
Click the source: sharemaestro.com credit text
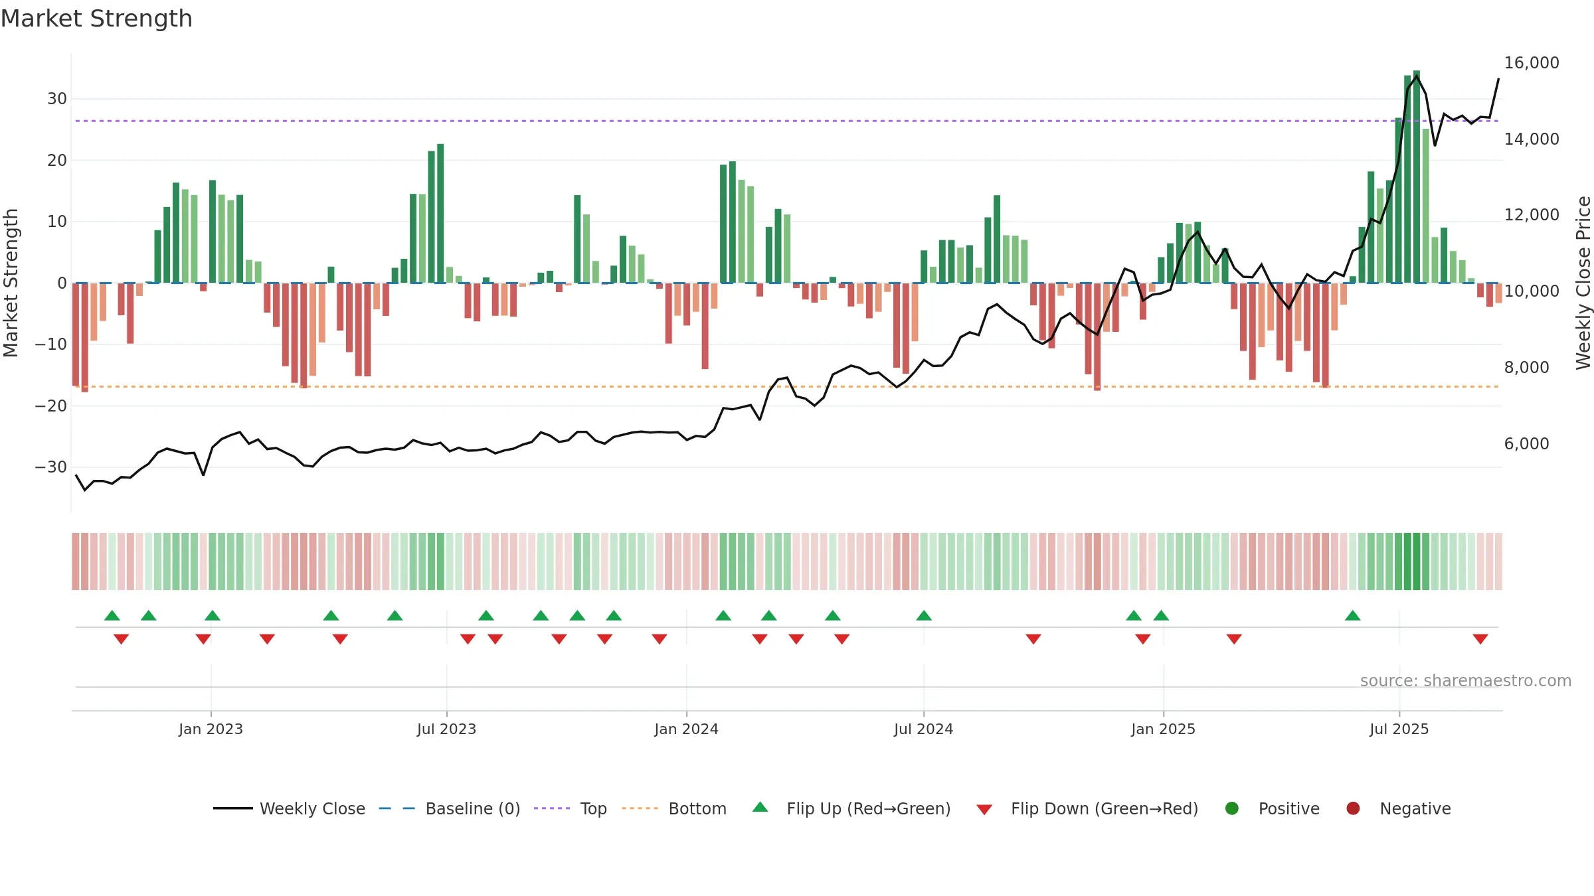click(1466, 681)
